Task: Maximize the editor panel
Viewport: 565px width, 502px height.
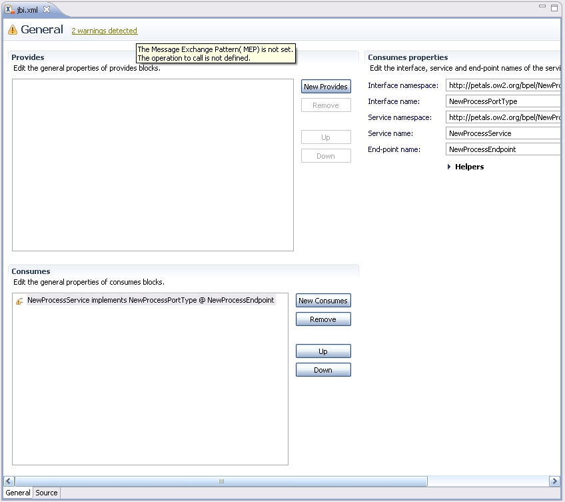Action: click(x=554, y=7)
